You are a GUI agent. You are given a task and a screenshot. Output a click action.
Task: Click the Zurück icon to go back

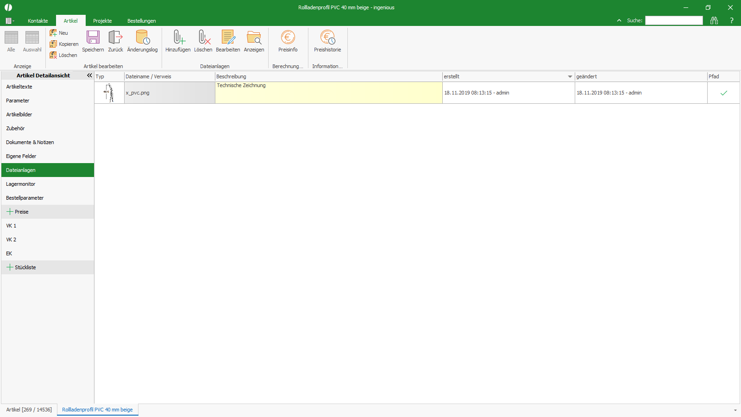click(115, 41)
